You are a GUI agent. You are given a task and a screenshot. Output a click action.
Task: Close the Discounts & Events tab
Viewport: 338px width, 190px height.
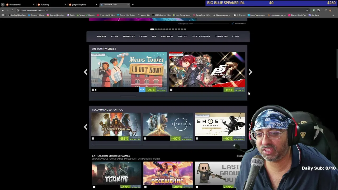click(128, 4)
